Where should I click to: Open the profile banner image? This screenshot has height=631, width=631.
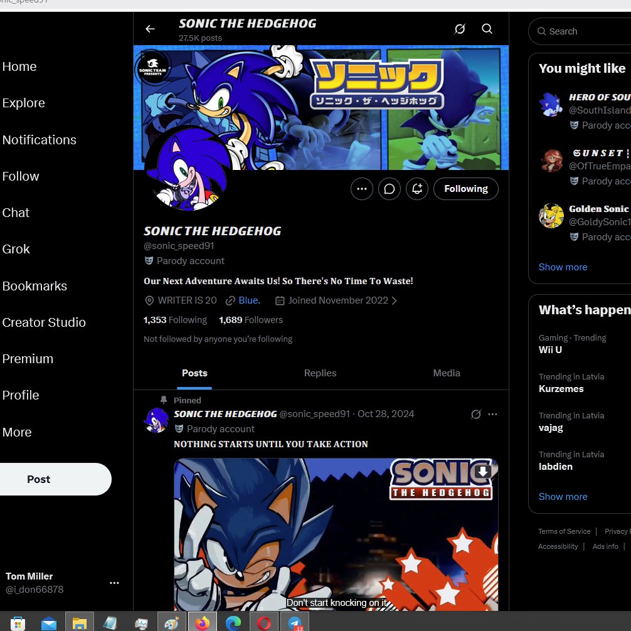pos(321,107)
